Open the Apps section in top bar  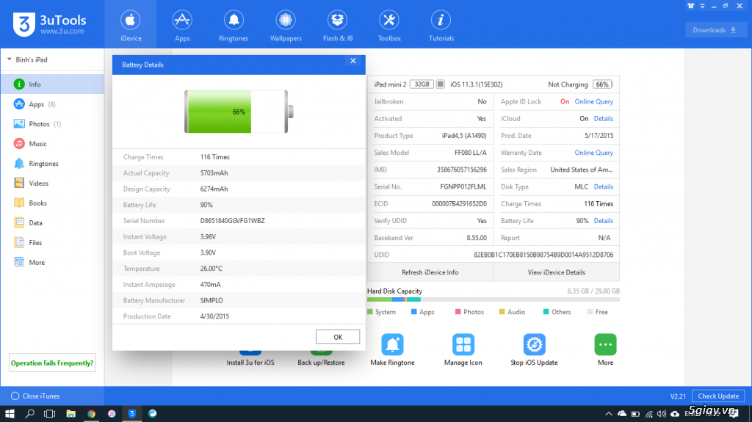(x=182, y=26)
